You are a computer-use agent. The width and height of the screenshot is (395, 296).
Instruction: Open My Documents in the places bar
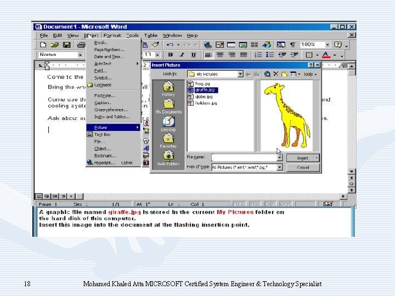(168, 106)
